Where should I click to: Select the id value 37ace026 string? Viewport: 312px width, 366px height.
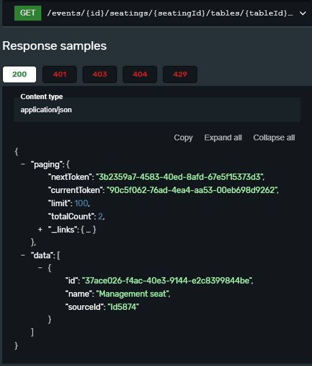[167, 281]
